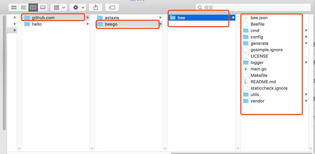Viewport: 315px width, 154px height.
Task: Select the staticcheck.ignore file icon
Action: pyautogui.click(x=246, y=88)
